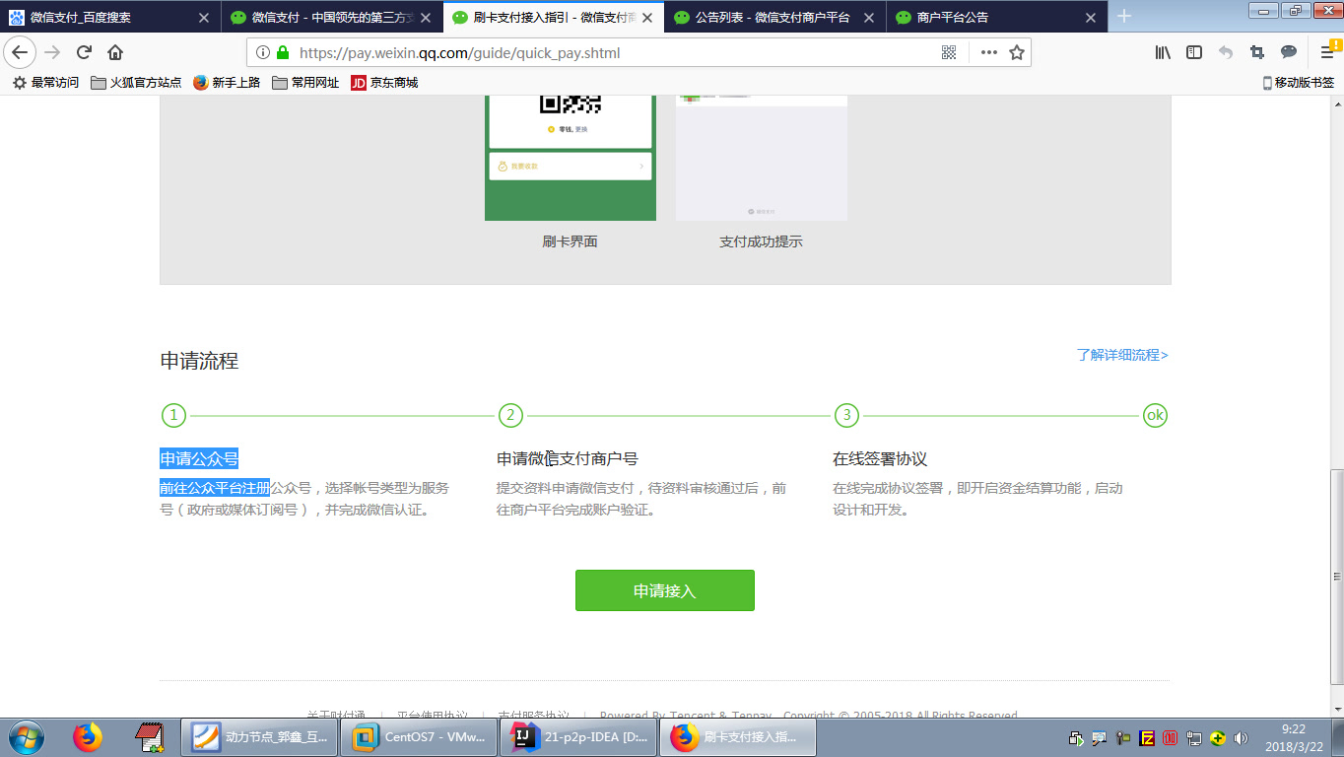Open the Windows Start menu

pyautogui.click(x=26, y=737)
